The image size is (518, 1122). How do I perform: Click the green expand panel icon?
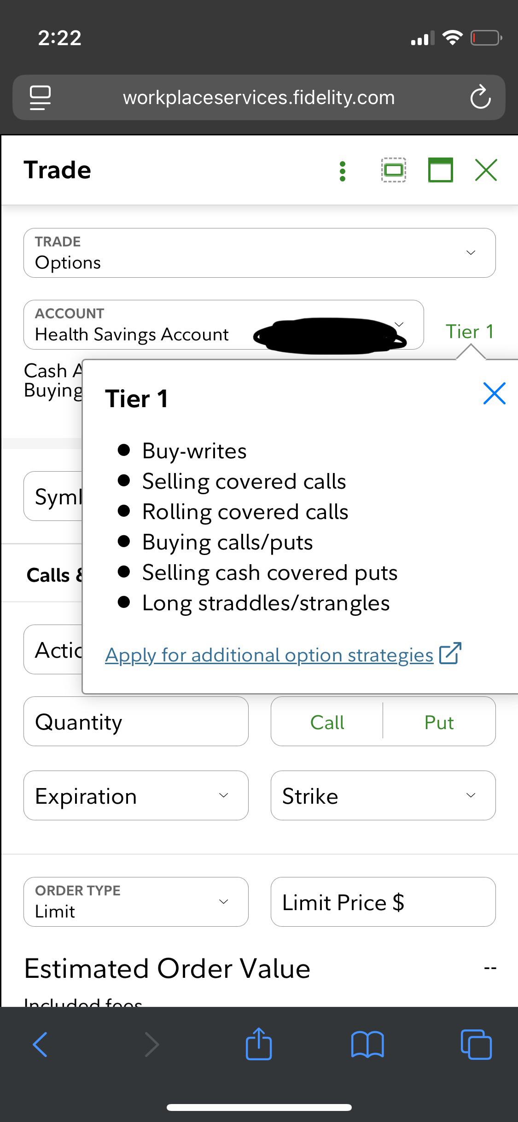pos(441,170)
